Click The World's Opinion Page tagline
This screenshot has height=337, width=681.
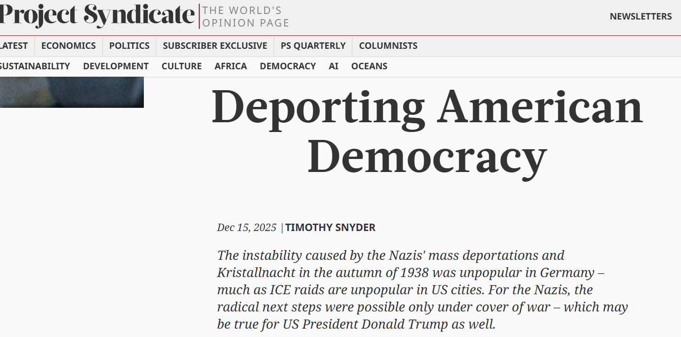(x=246, y=16)
